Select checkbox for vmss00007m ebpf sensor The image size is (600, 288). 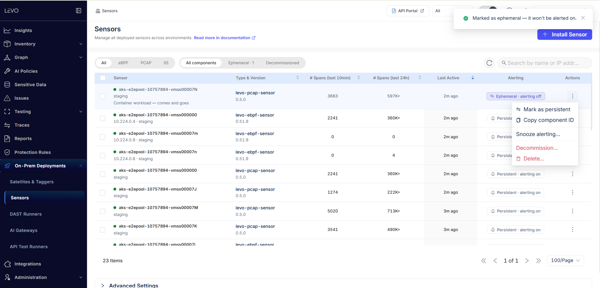(102, 137)
